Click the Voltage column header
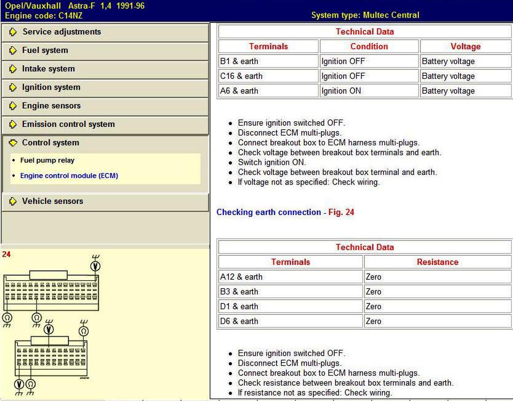This screenshot has height=401, width=513. (x=466, y=47)
